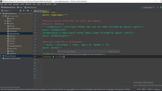Viewport: 162px width, 91px height.
Task: Select sort.py in the project tree
Action: click(10, 51)
